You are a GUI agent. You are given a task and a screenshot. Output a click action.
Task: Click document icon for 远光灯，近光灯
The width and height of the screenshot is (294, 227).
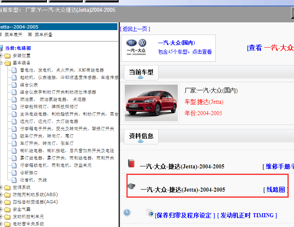click(14, 121)
